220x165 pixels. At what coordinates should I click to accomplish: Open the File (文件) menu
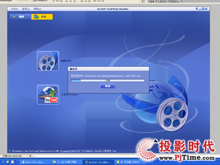coord(15,9)
